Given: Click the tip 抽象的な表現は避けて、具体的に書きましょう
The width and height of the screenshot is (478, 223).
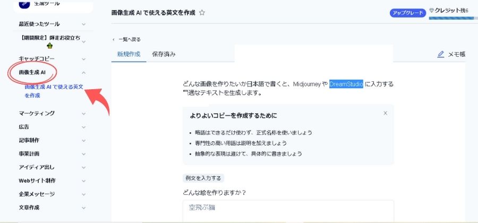Looking at the screenshot, I should click(249, 154).
